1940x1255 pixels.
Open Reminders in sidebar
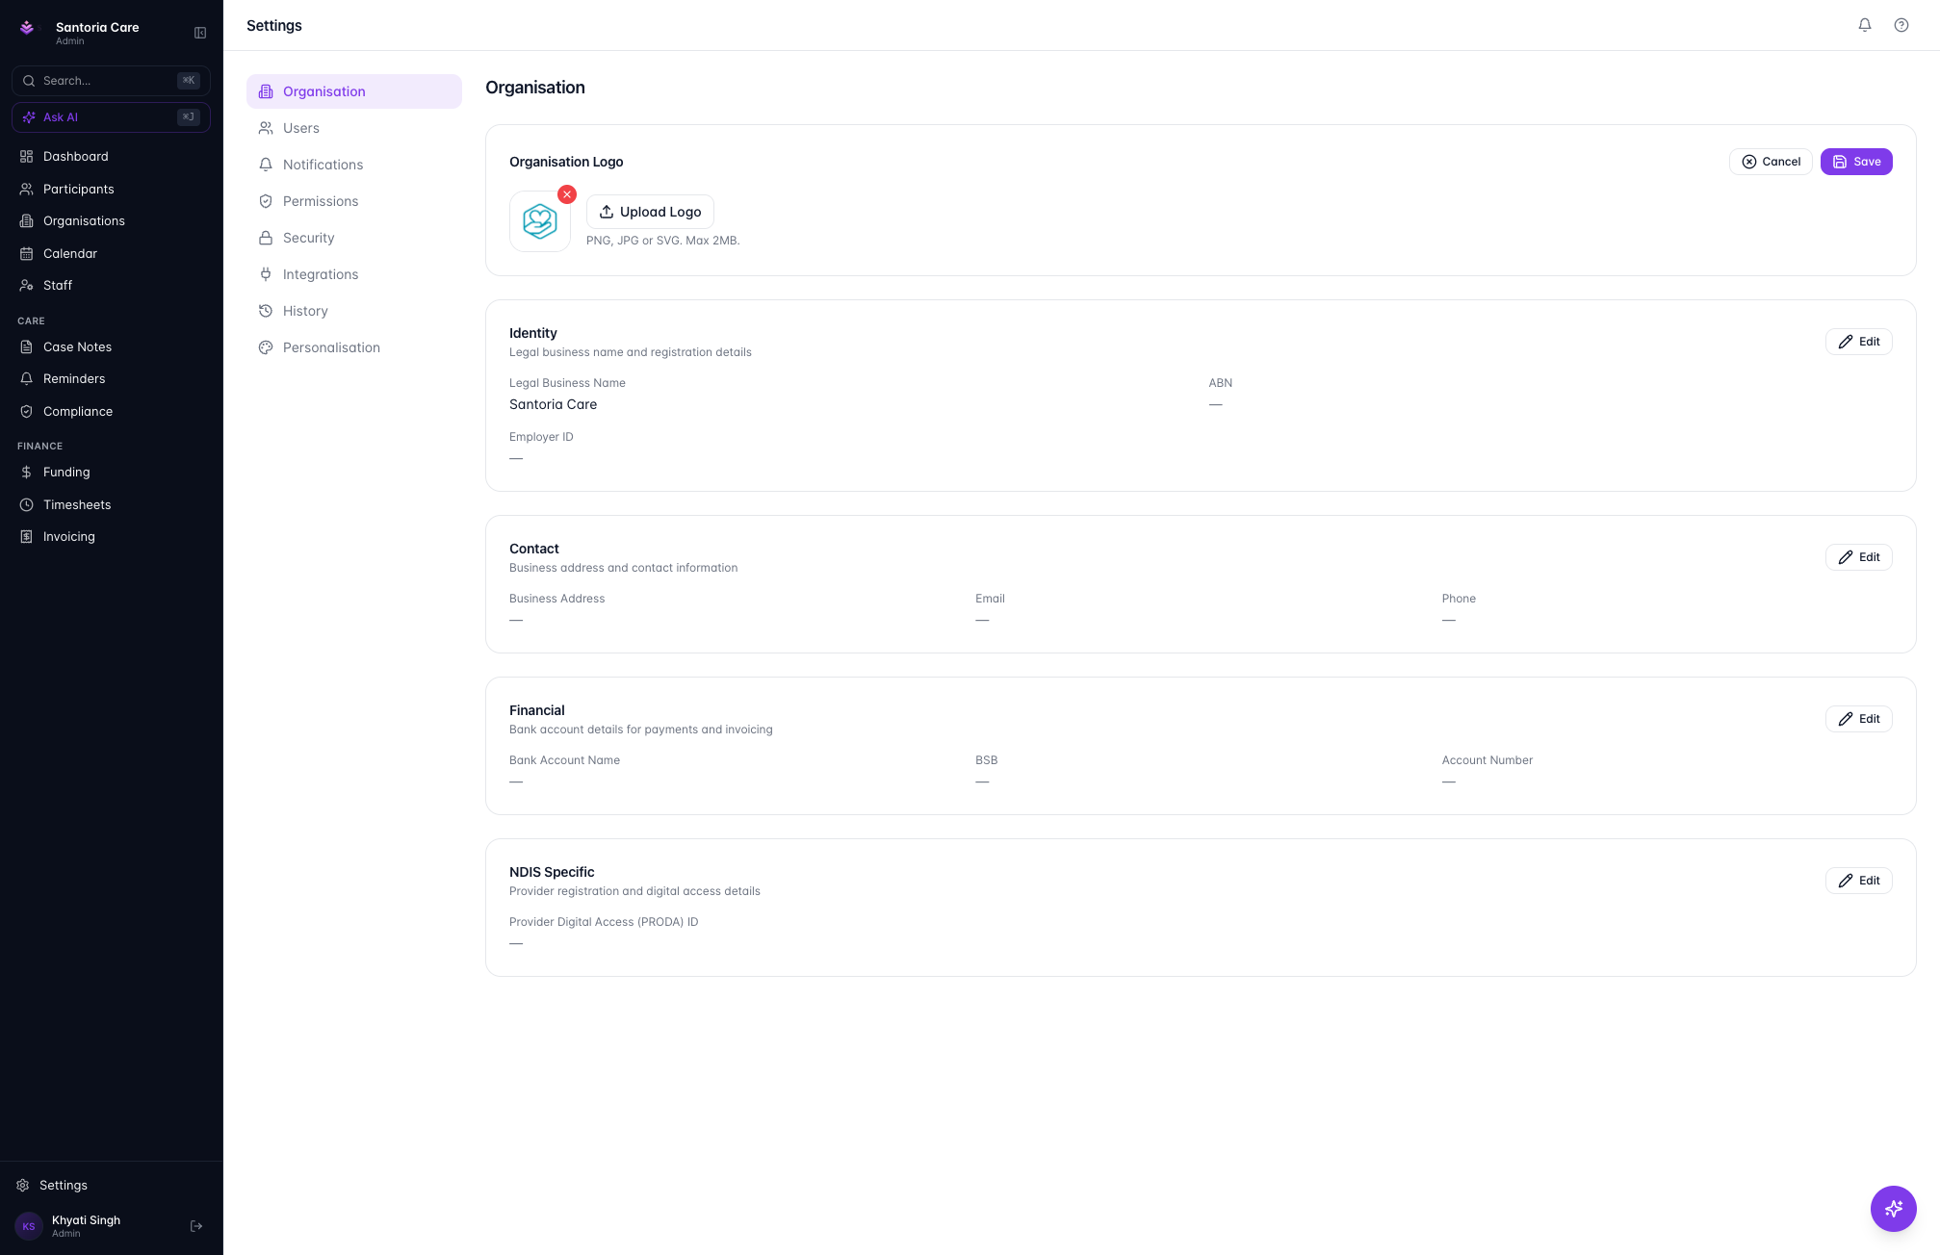(111, 379)
